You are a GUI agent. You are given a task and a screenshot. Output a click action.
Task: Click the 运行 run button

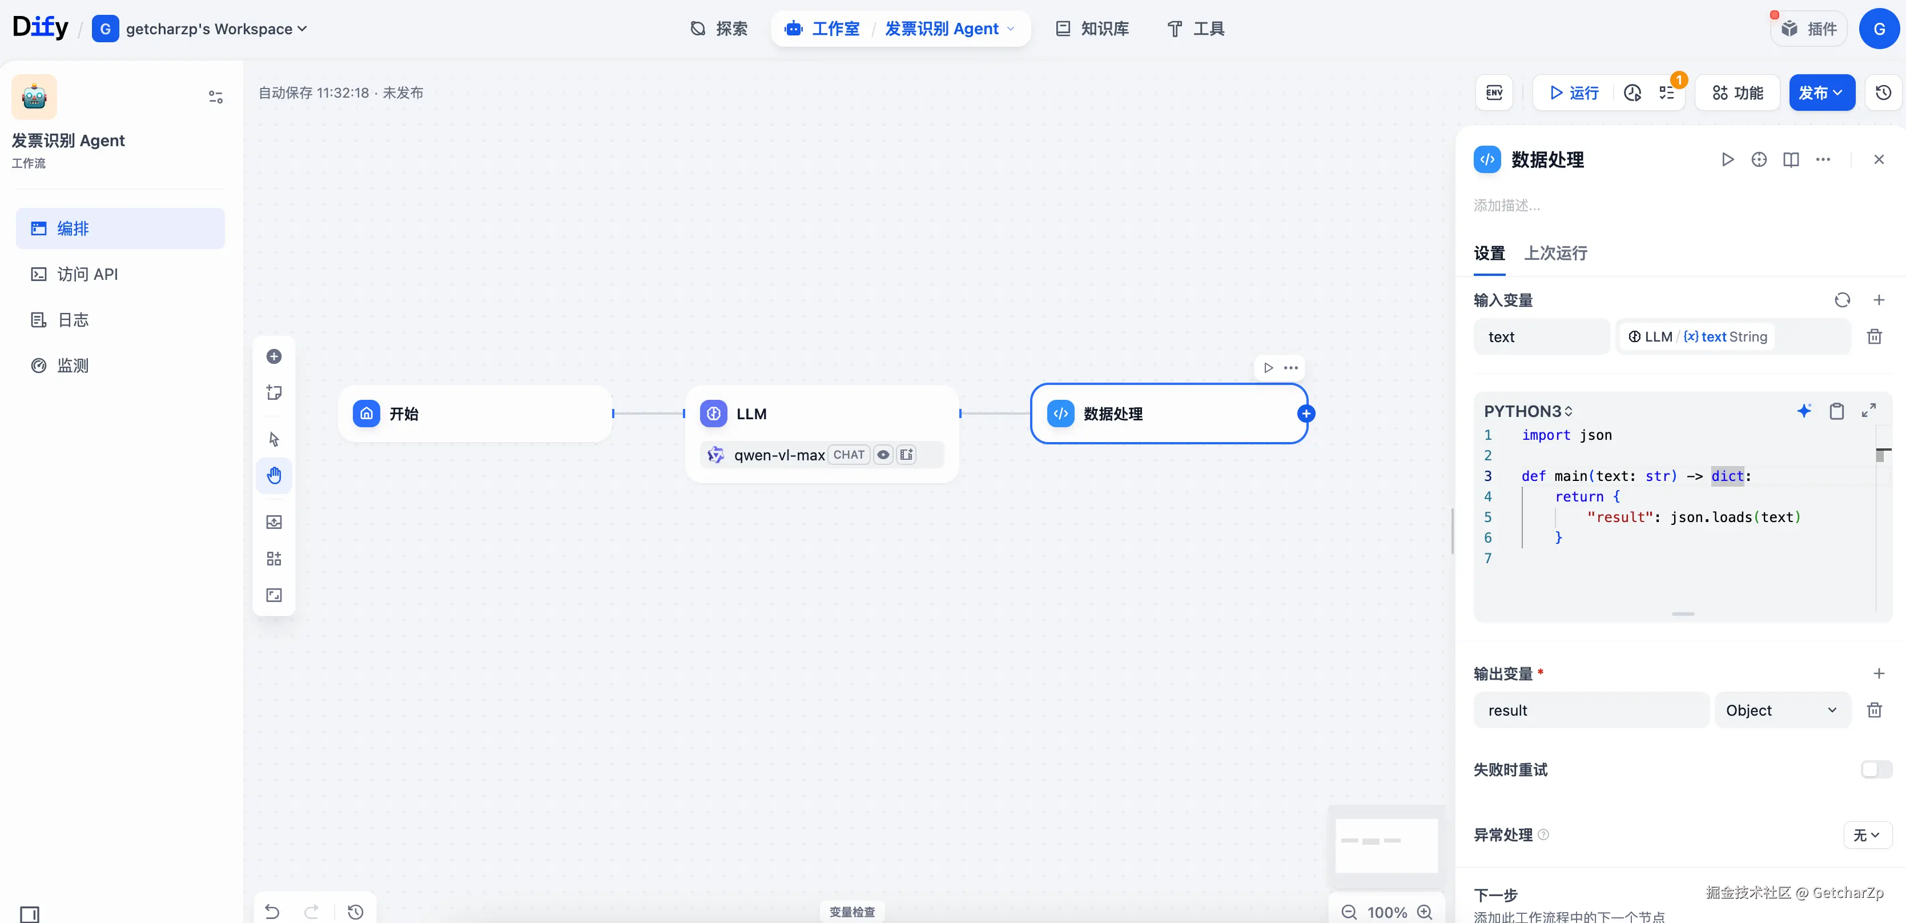[x=1574, y=93]
